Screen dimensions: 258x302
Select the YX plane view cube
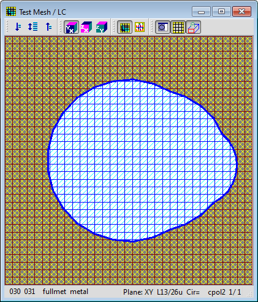[x=71, y=27]
